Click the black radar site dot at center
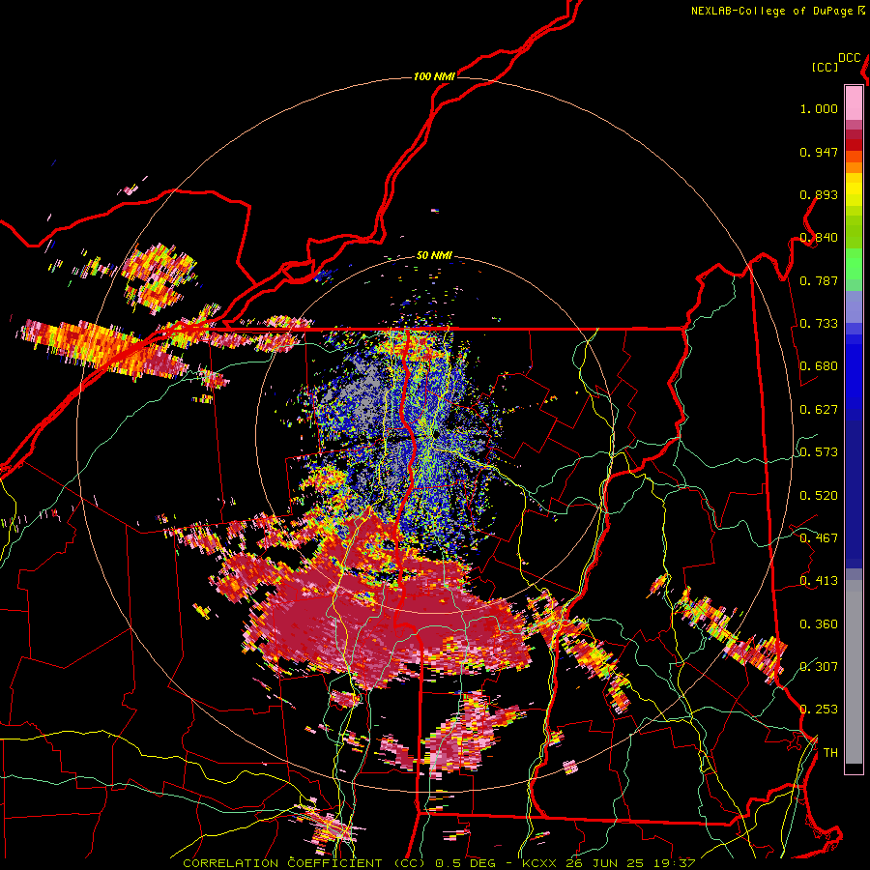870x870 pixels. 437,433
